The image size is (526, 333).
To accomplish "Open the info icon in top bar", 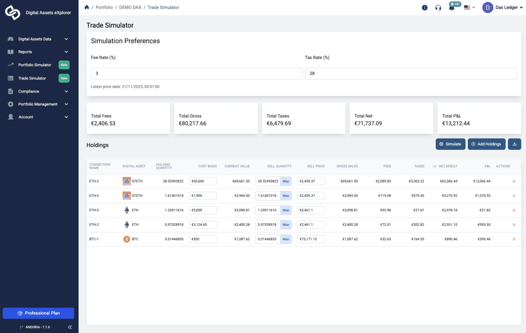I will (424, 8).
